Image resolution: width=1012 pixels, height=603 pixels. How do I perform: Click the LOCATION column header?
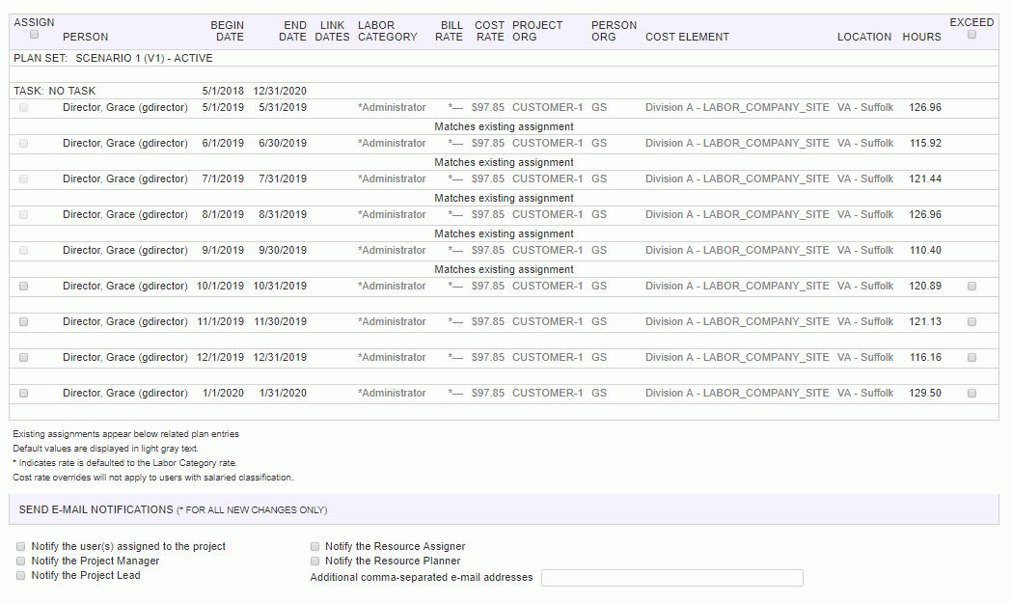point(864,37)
